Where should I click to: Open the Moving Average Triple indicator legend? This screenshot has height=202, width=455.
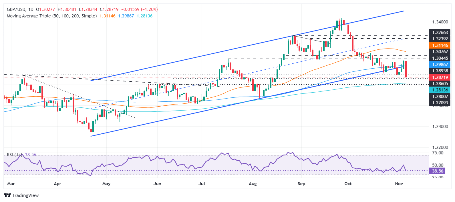click(51, 16)
